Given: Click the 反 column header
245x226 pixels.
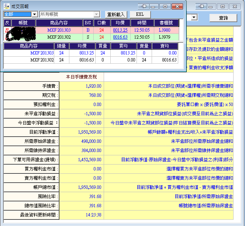Looking at the screenshot, I should (7, 23).
